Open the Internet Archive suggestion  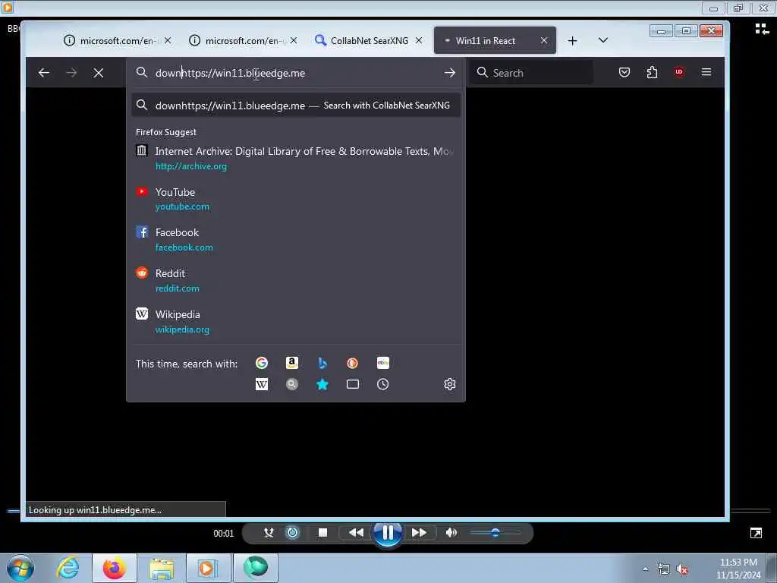(x=296, y=158)
